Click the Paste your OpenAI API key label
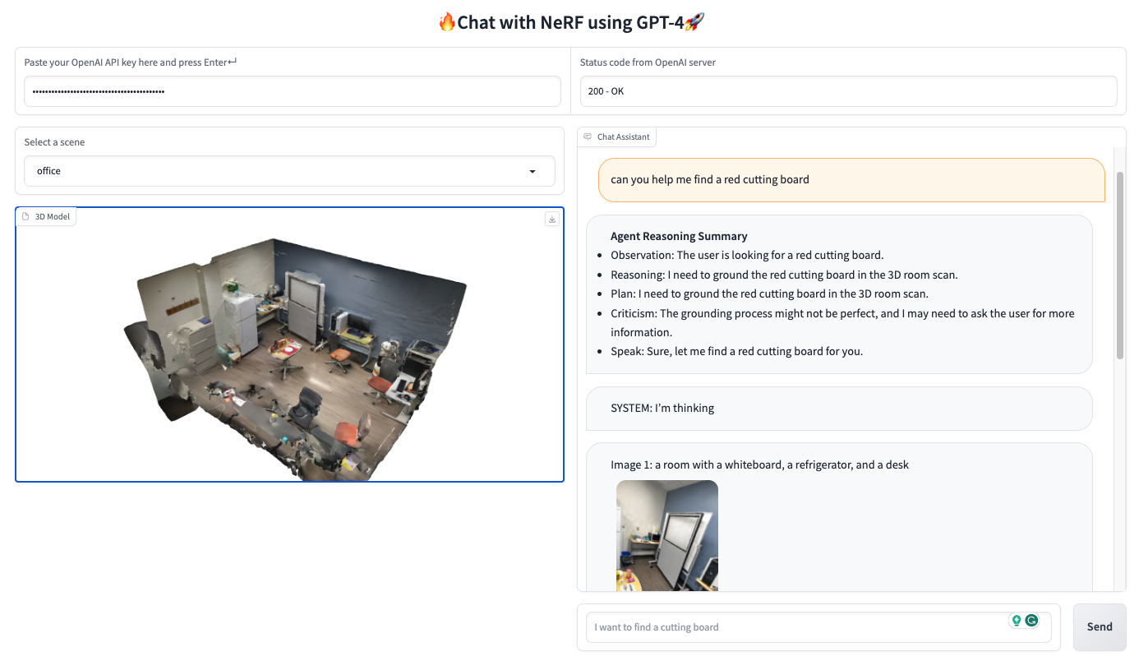The image size is (1139, 661). (131, 62)
